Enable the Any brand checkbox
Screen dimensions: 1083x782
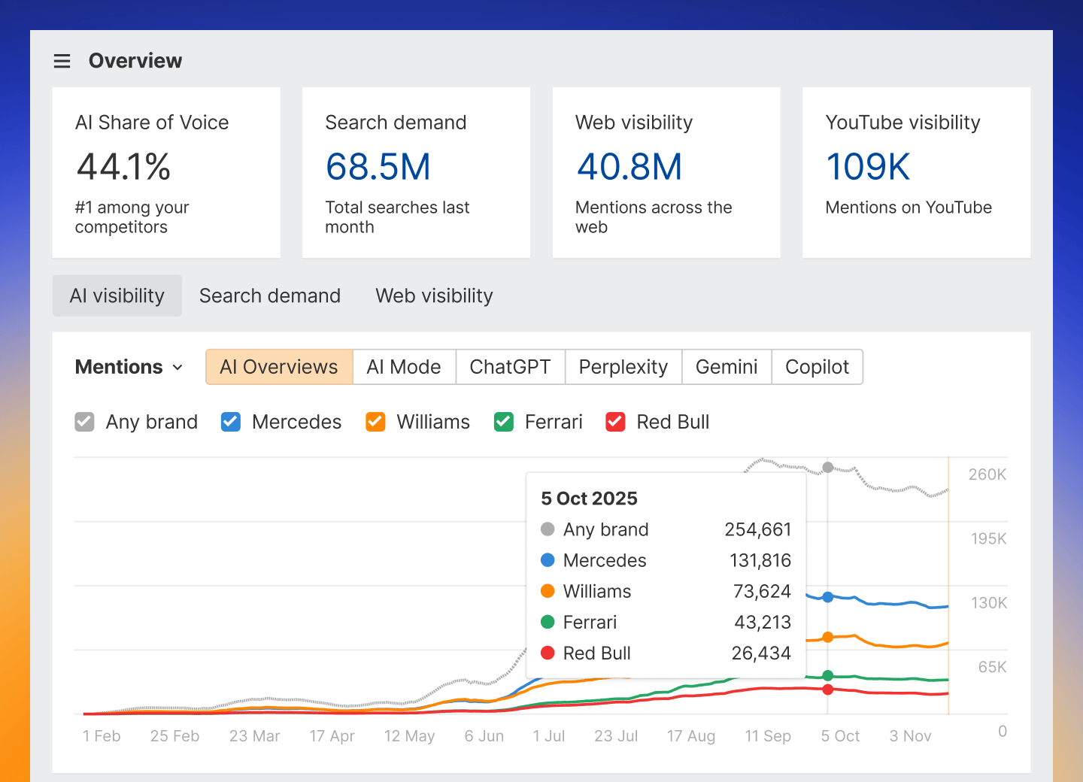coord(84,422)
